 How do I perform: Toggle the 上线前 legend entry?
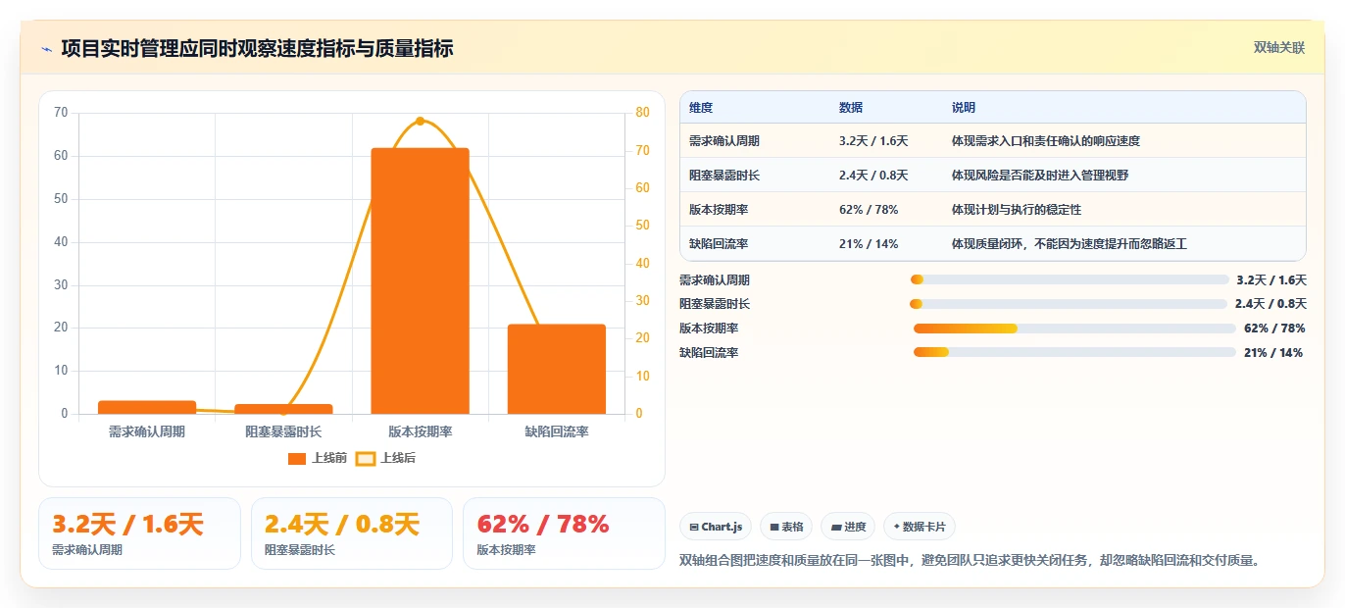coord(318,458)
